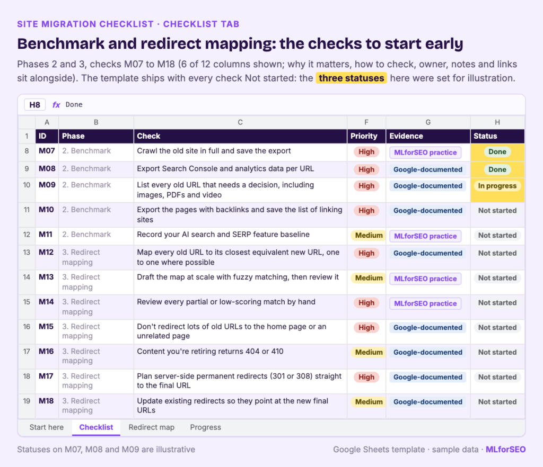Open Not started status for M18
This screenshot has width=543, height=467.
[x=497, y=402]
